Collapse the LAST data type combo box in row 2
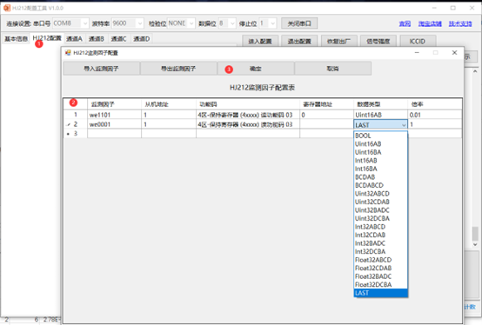Image resolution: width=482 pixels, height=325 pixels. (404, 125)
